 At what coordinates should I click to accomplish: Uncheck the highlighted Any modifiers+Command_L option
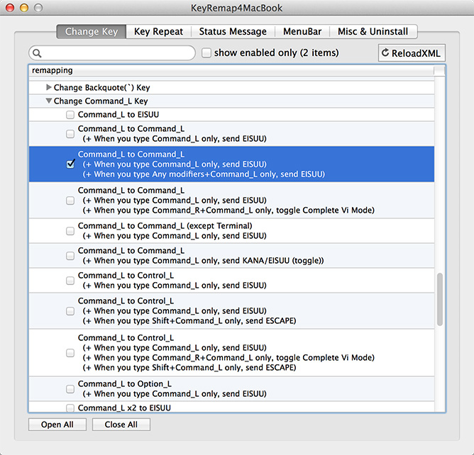(70, 164)
